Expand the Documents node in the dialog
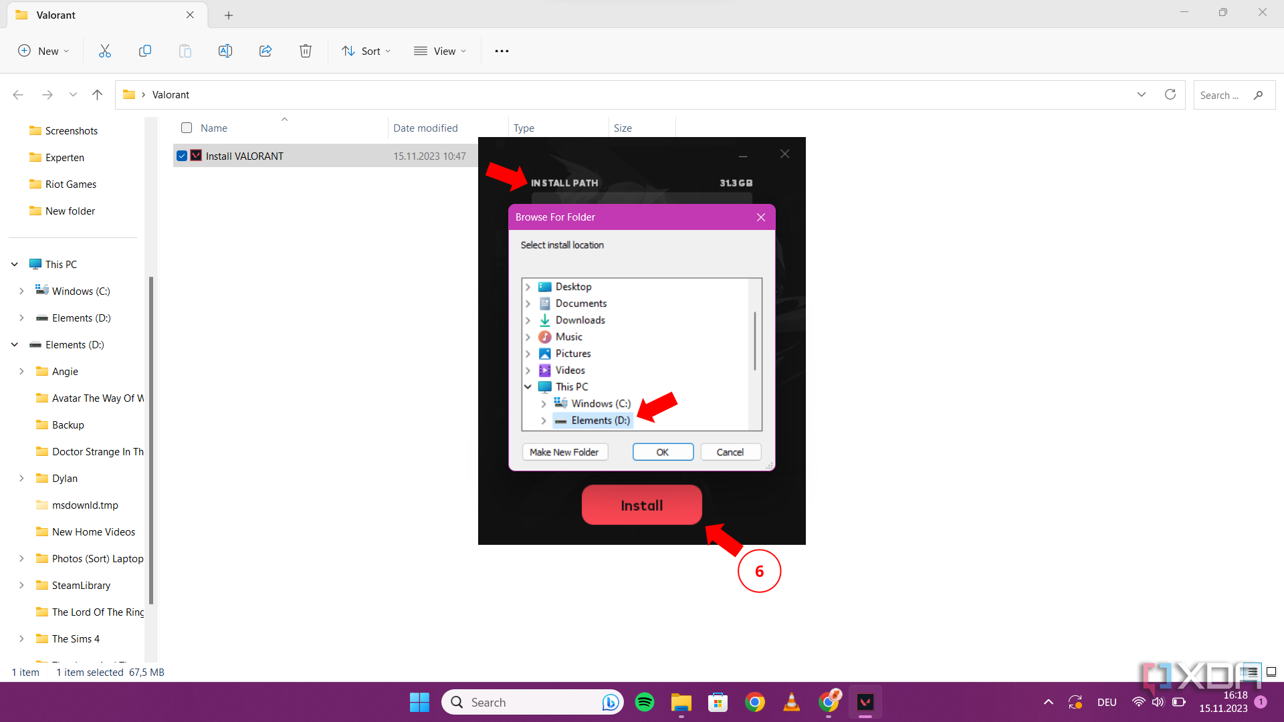Screen dimensions: 1284x722 click(x=528, y=304)
